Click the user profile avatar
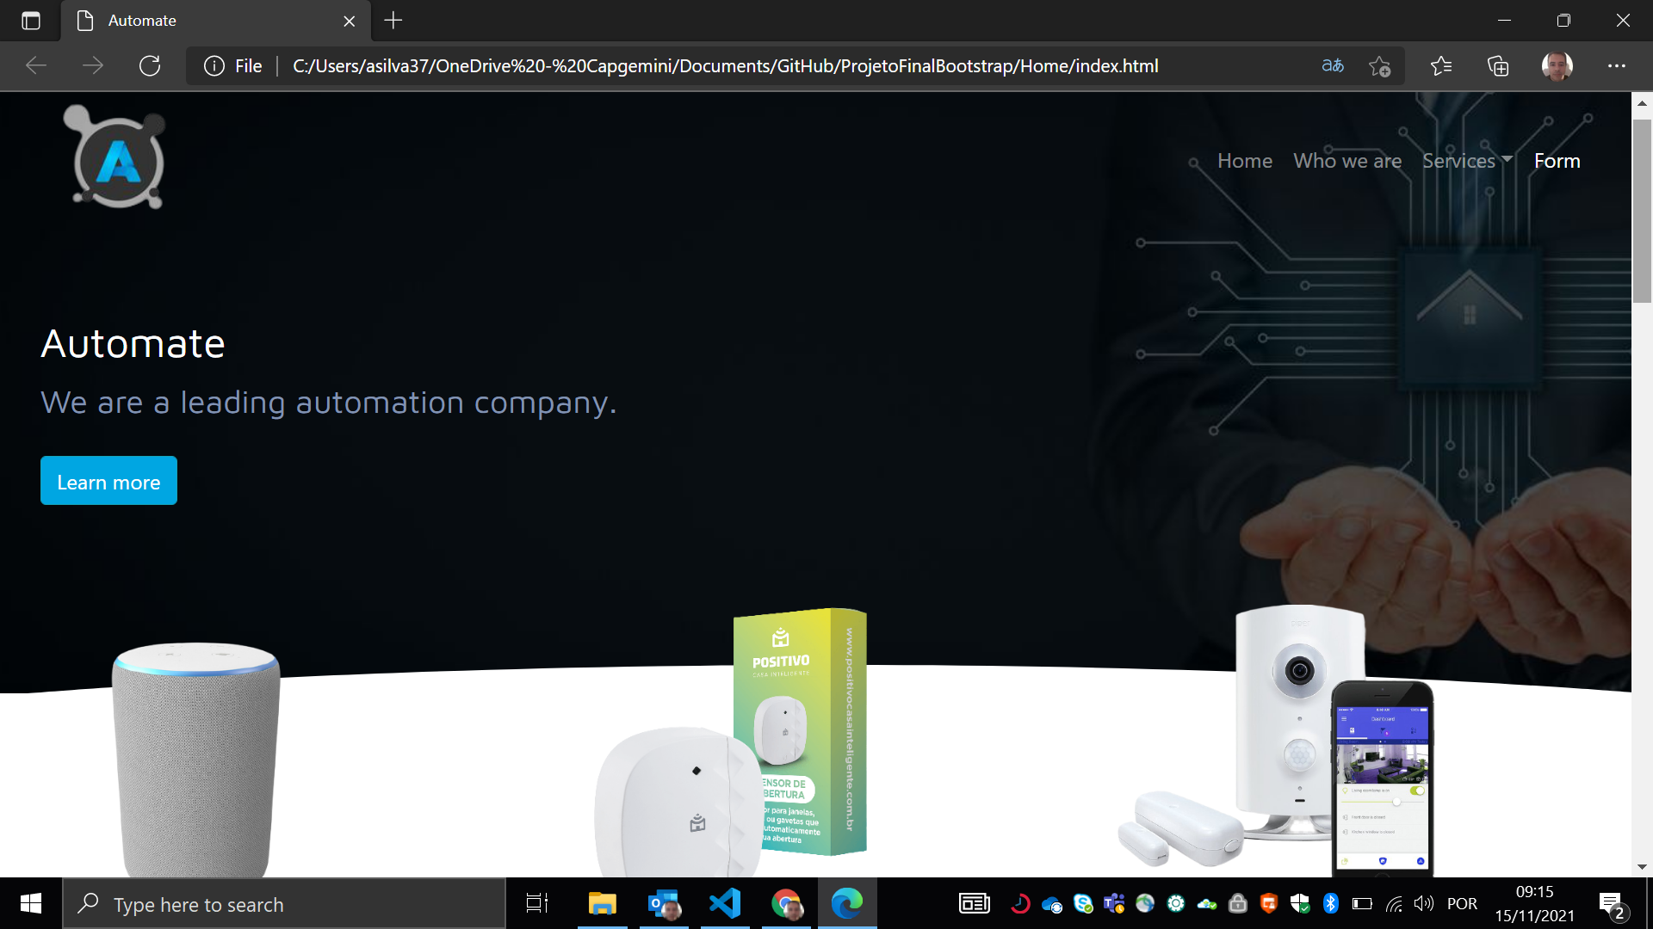The image size is (1653, 929). point(1557,66)
